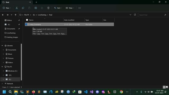Open the View layout dropdown
169x95 pixels.
tap(70, 8)
